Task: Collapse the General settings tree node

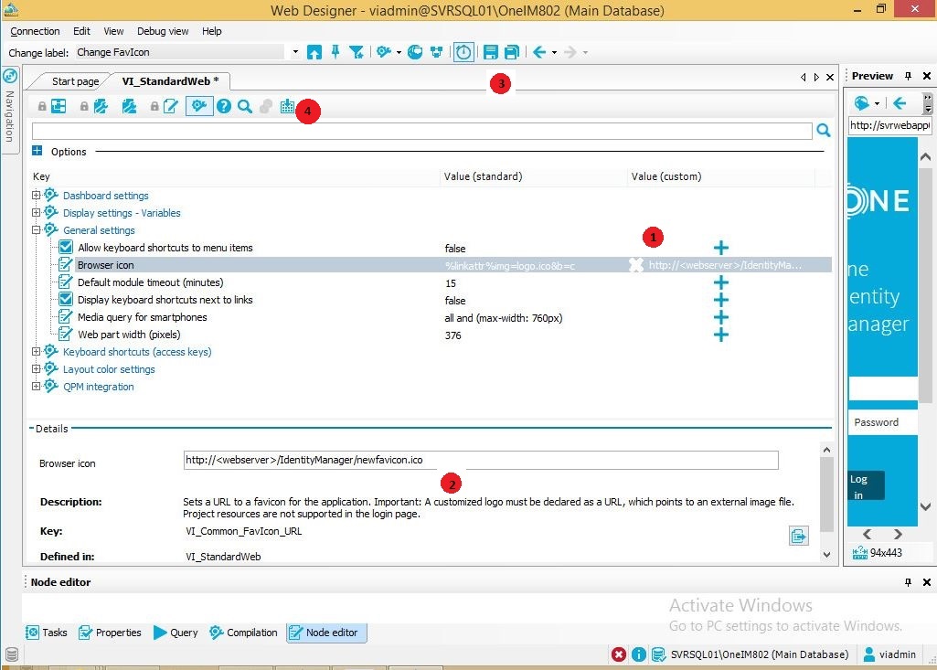Action: coord(37,230)
